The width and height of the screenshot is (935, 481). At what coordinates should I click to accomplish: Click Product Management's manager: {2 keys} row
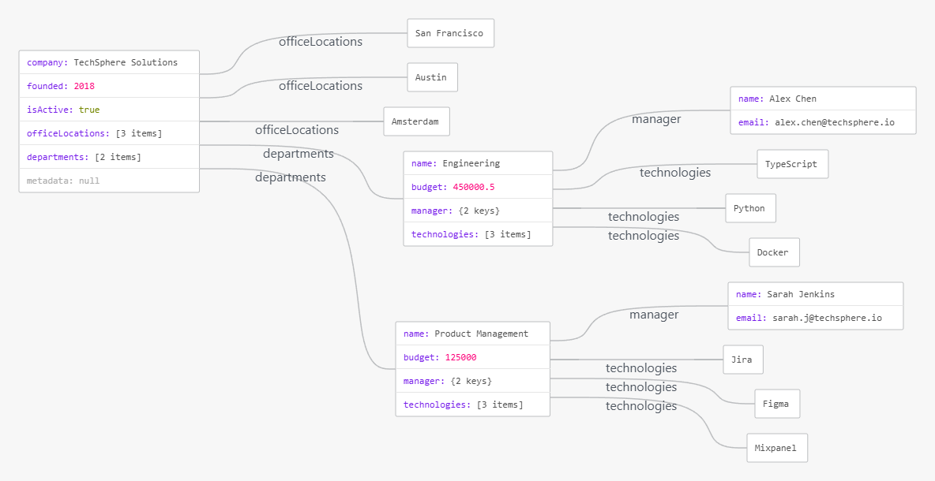click(473, 381)
